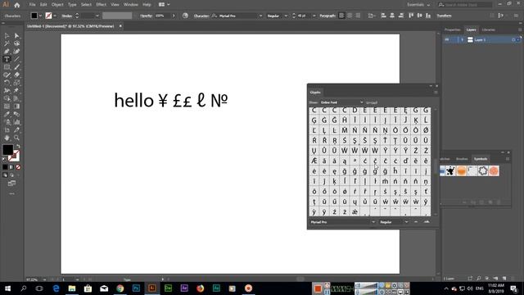Click the Swap Fill and Stroke arrow
Viewport: 524px width, 295px height.
pos(18,146)
